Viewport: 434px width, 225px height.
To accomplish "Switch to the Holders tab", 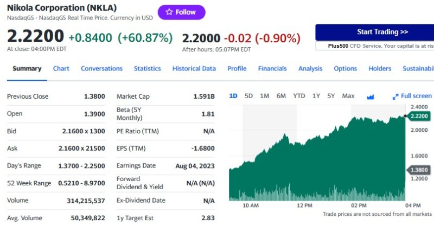I will (380, 69).
